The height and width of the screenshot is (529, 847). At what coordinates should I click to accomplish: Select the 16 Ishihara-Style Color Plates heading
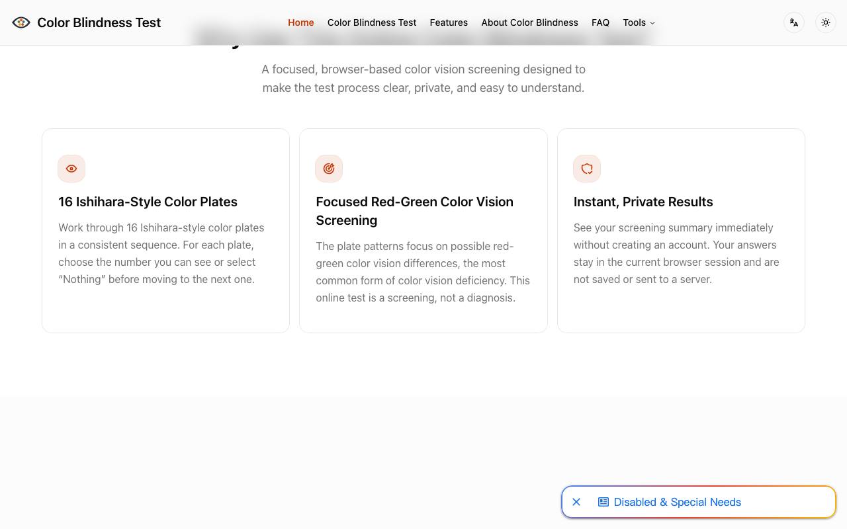[148, 202]
